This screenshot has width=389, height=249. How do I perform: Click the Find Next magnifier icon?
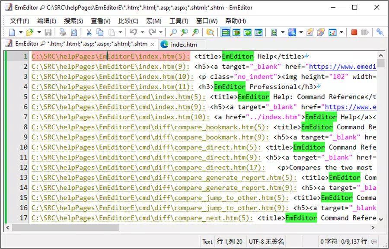click(x=184, y=32)
